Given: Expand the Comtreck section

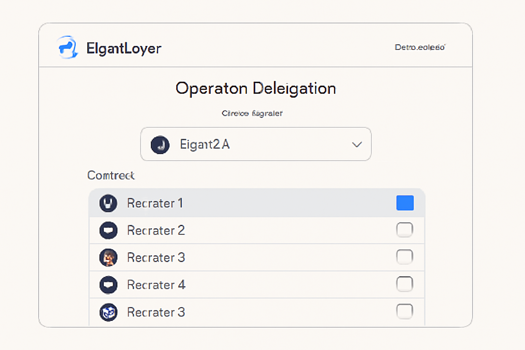Looking at the screenshot, I should click(111, 175).
